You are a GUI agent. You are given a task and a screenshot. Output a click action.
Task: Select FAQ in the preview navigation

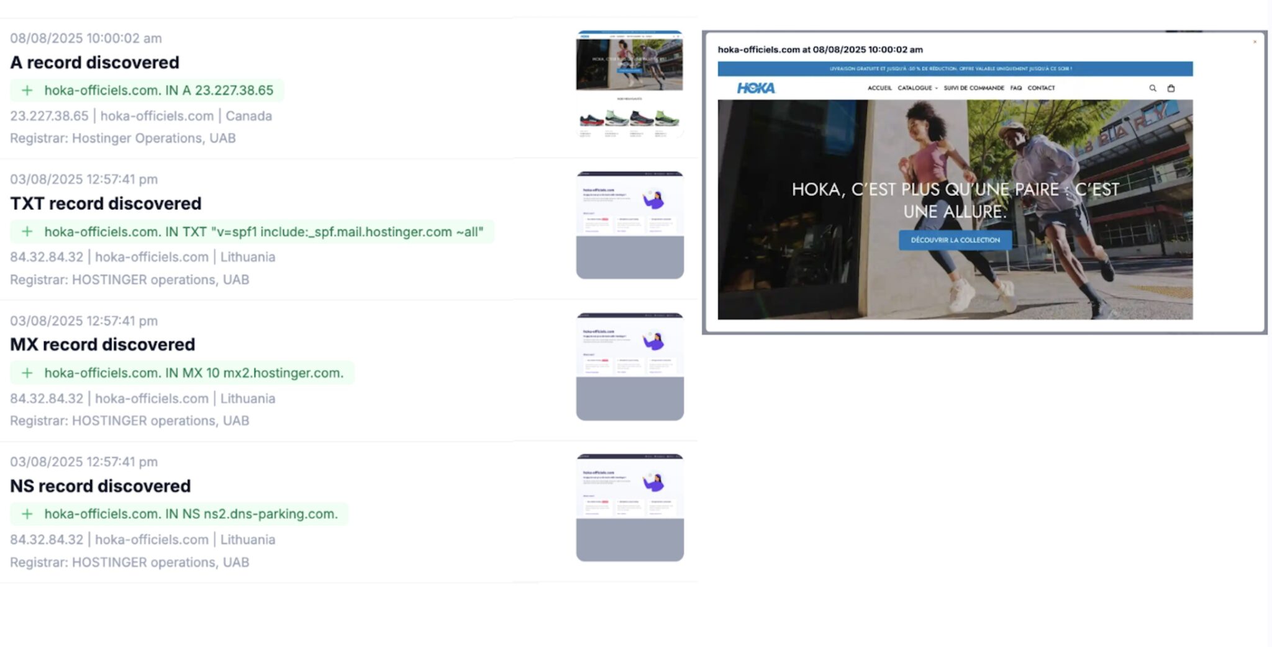(1016, 88)
